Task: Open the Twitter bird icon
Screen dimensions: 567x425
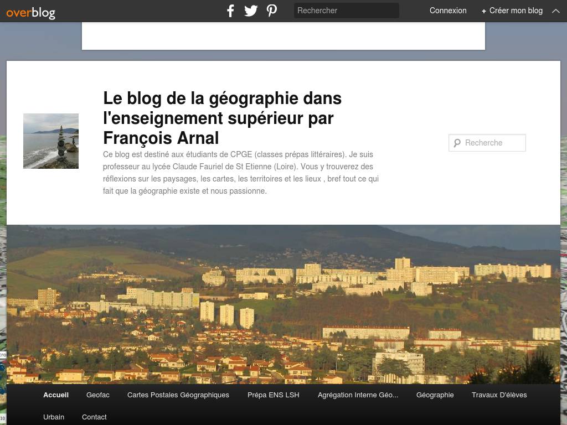Action: (x=251, y=11)
